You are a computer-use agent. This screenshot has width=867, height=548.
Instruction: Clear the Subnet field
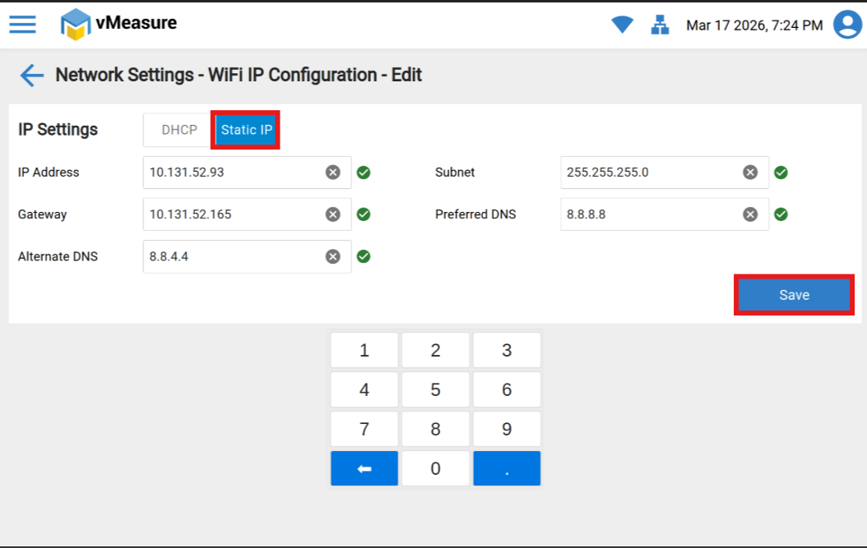coord(750,173)
